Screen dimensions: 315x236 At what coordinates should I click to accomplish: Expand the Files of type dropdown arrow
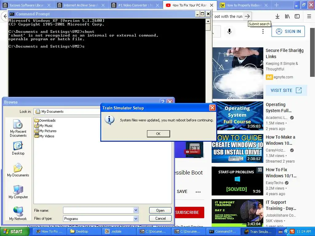tap(136, 218)
